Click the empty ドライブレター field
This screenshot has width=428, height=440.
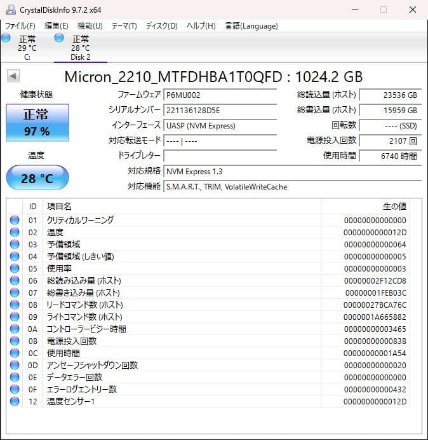point(220,156)
